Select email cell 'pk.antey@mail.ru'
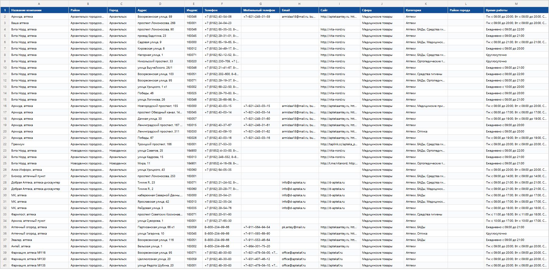The width and height of the screenshot is (549, 274). (x=299, y=227)
